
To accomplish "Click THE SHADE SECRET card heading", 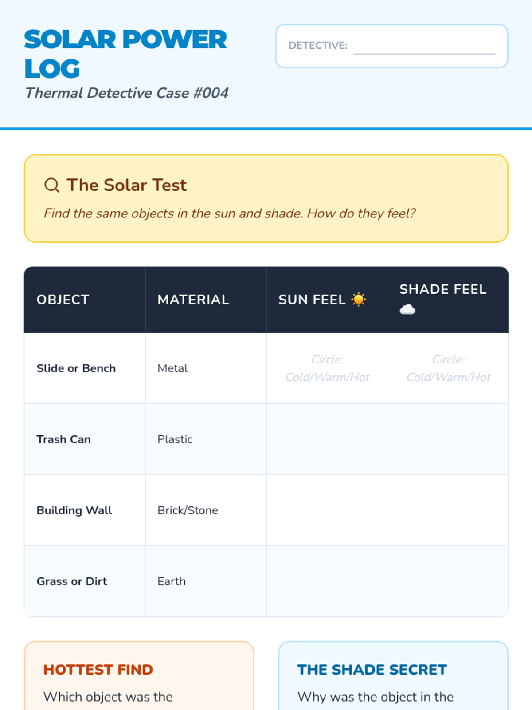I will (x=372, y=670).
